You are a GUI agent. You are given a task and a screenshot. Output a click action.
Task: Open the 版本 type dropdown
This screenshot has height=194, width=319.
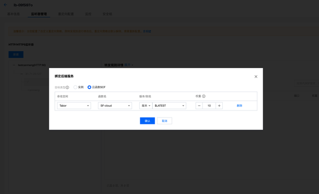click(x=146, y=106)
